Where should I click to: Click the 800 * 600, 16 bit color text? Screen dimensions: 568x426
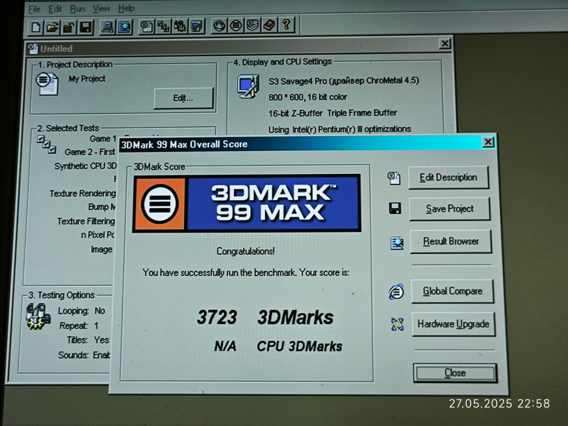308,97
